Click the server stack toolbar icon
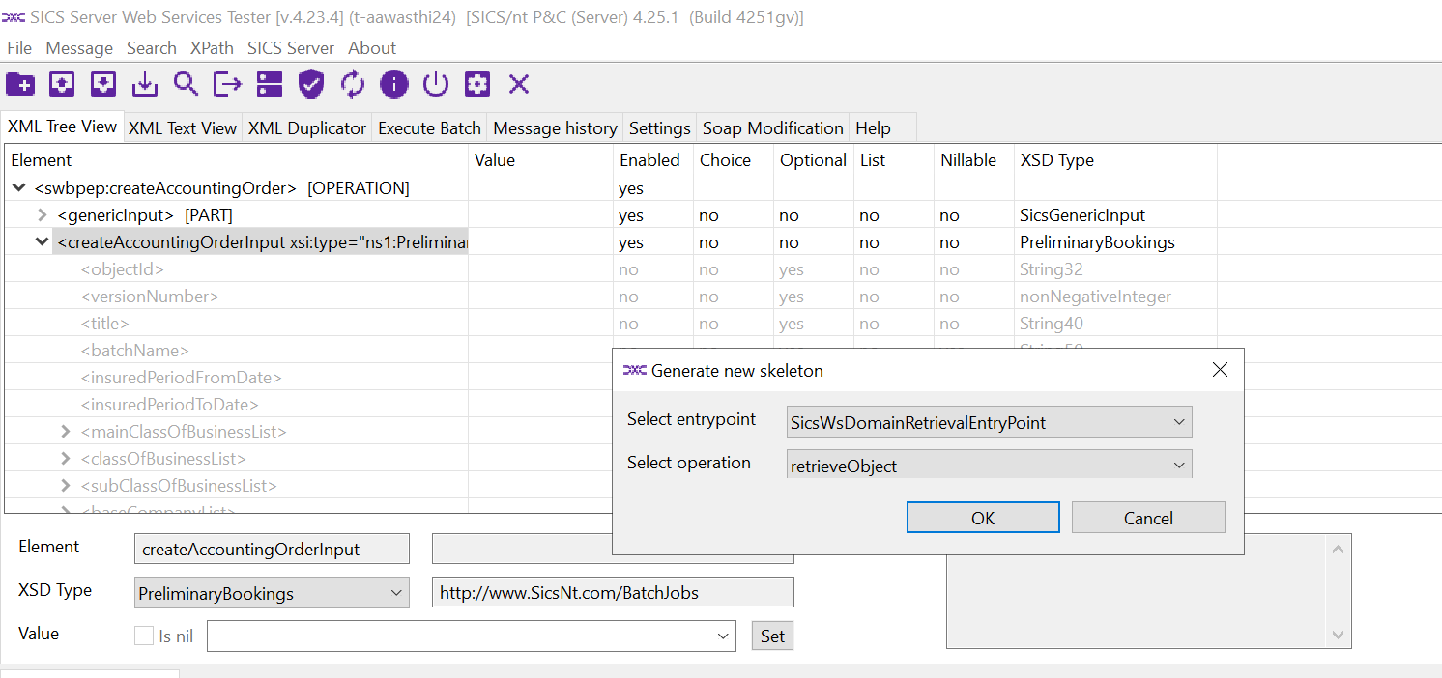The image size is (1442, 678). click(x=269, y=85)
